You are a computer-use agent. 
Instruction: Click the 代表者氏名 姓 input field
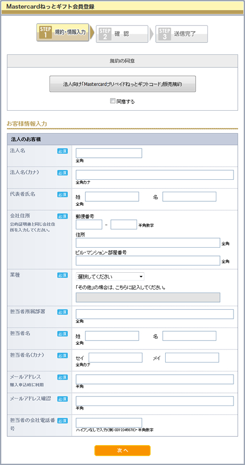(112, 196)
